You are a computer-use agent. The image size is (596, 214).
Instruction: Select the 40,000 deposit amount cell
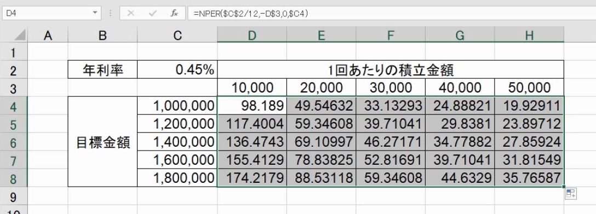point(460,88)
